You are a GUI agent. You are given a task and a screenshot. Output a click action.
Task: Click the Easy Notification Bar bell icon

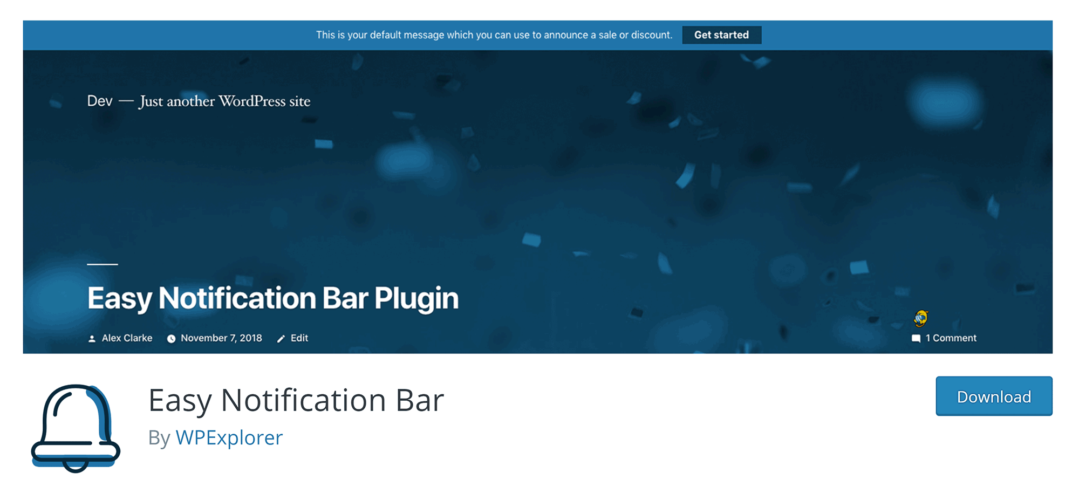(x=76, y=428)
